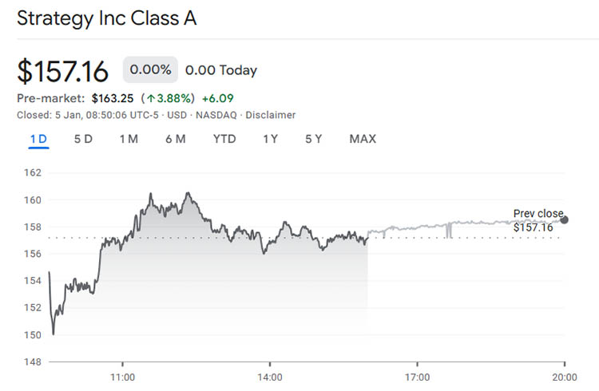The image size is (599, 391).
Task: Click the Prev close label on chart
Action: pos(538,214)
